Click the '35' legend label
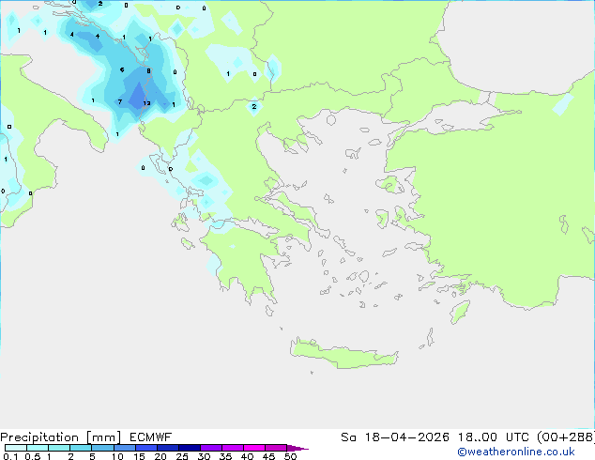The width and height of the screenshot is (595, 460). tap(225, 456)
